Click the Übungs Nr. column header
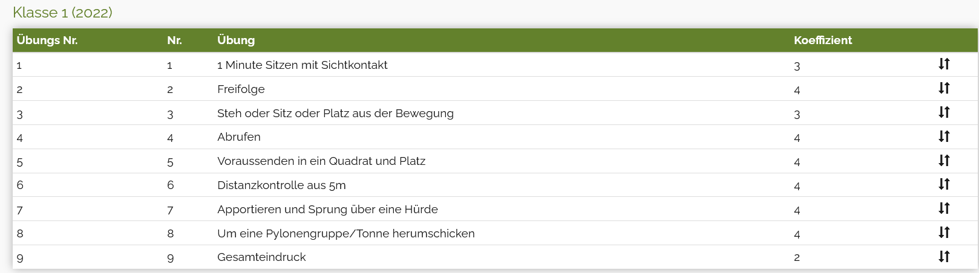 [47, 40]
